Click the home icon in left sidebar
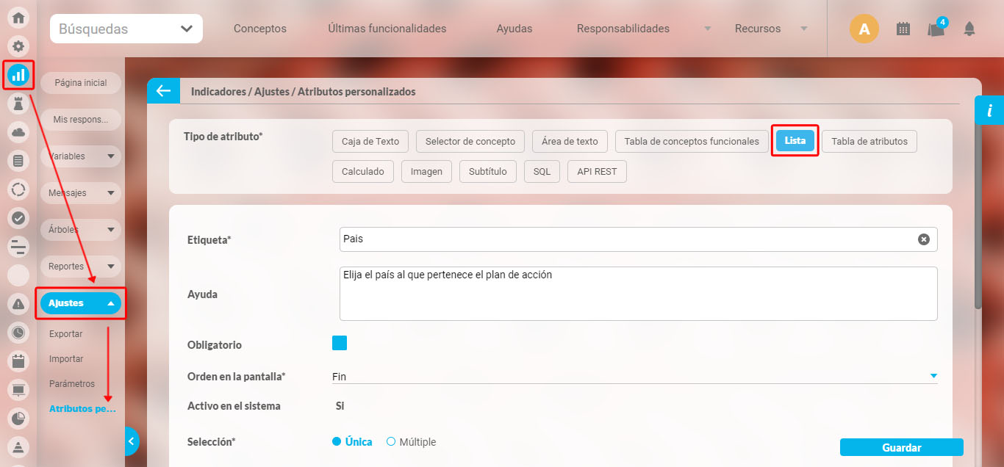Viewport: 1004px width, 467px height. [18, 18]
